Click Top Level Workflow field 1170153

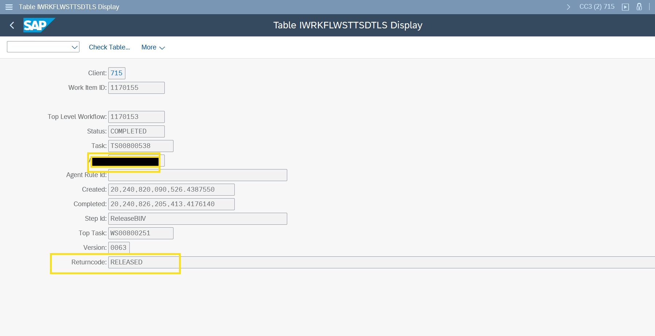136,117
